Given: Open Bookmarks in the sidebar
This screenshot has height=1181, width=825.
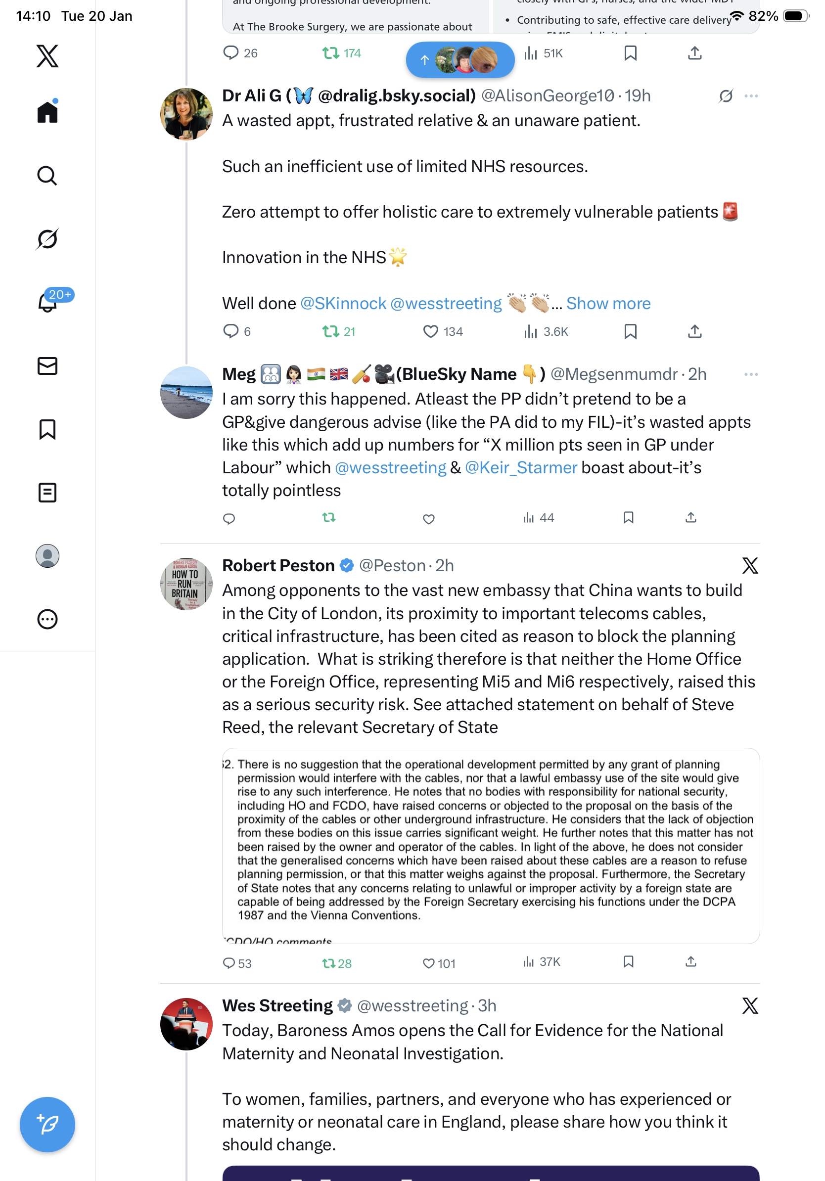Looking at the screenshot, I should (x=47, y=429).
